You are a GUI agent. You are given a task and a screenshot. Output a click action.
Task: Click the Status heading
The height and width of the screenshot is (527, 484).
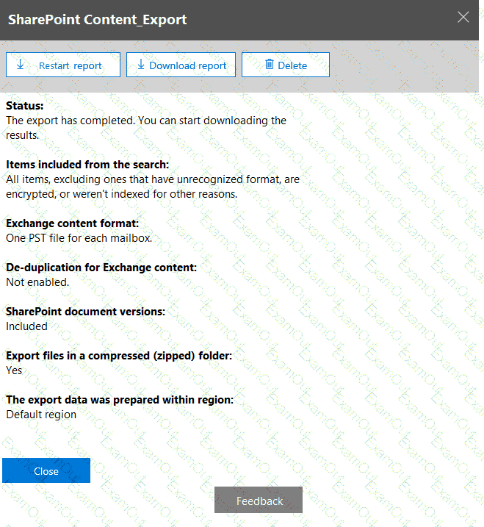25,106
